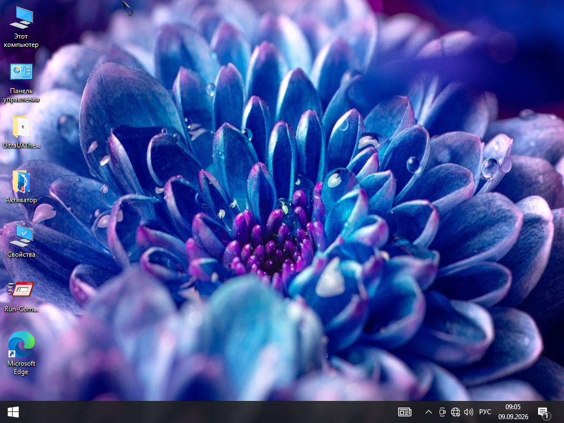Viewport: 564px width, 423px height.
Task: Show the calendar via the 09.09.2026 date
Action: click(x=513, y=417)
